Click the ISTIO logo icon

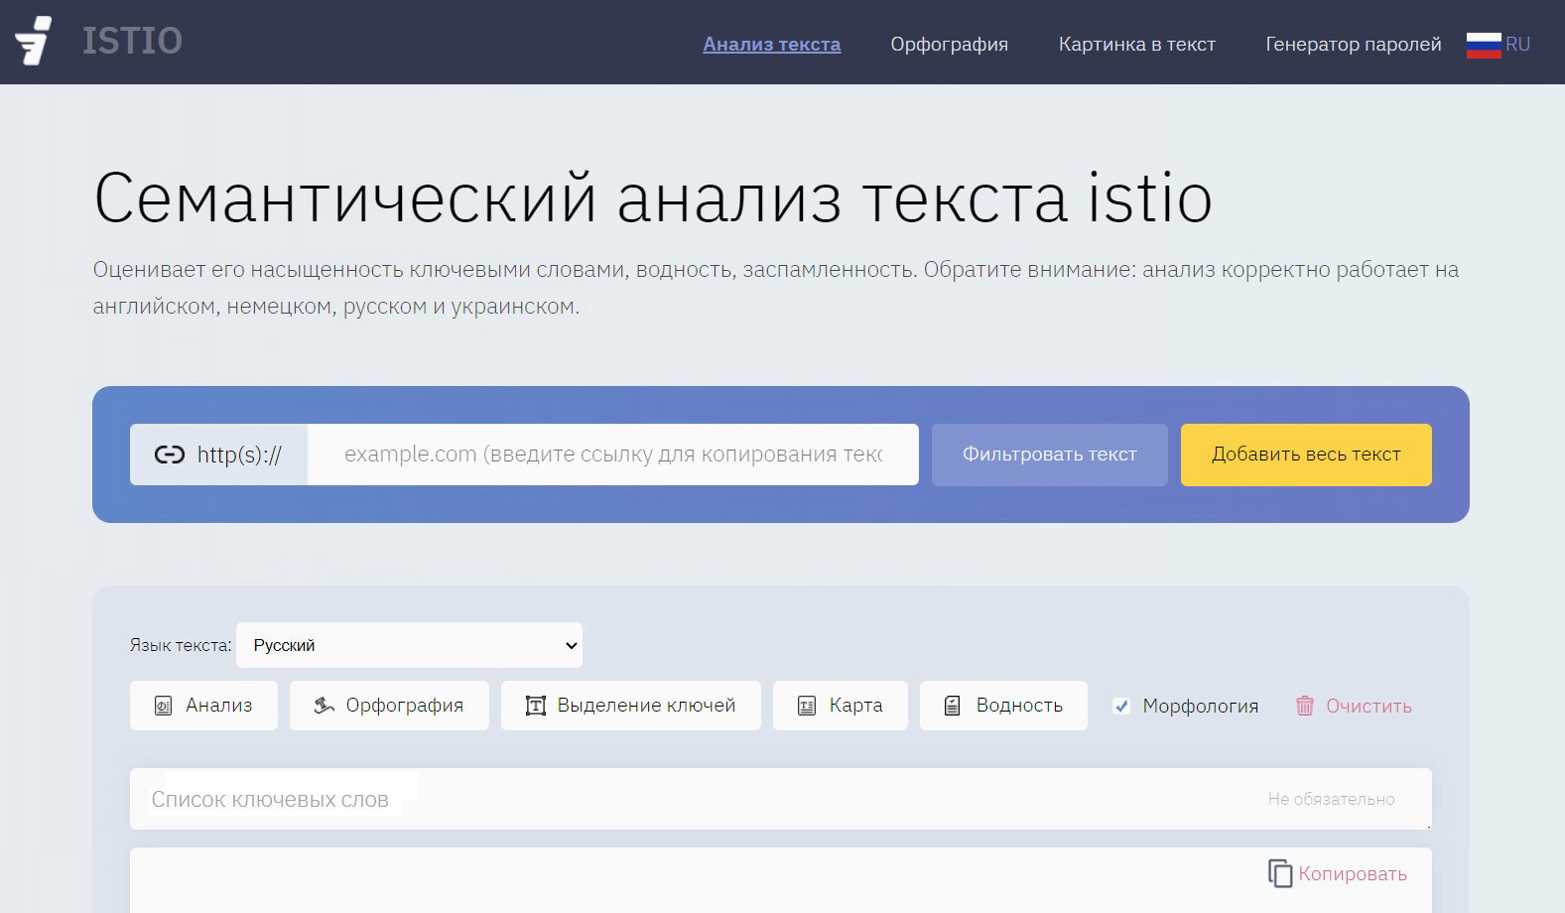[34, 41]
